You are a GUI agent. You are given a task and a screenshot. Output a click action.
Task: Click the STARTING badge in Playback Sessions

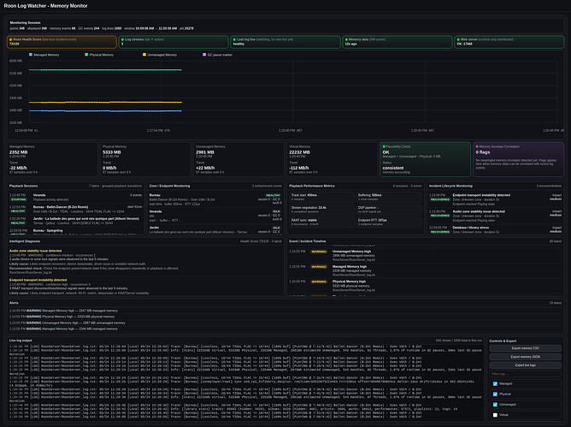[x=18, y=199]
